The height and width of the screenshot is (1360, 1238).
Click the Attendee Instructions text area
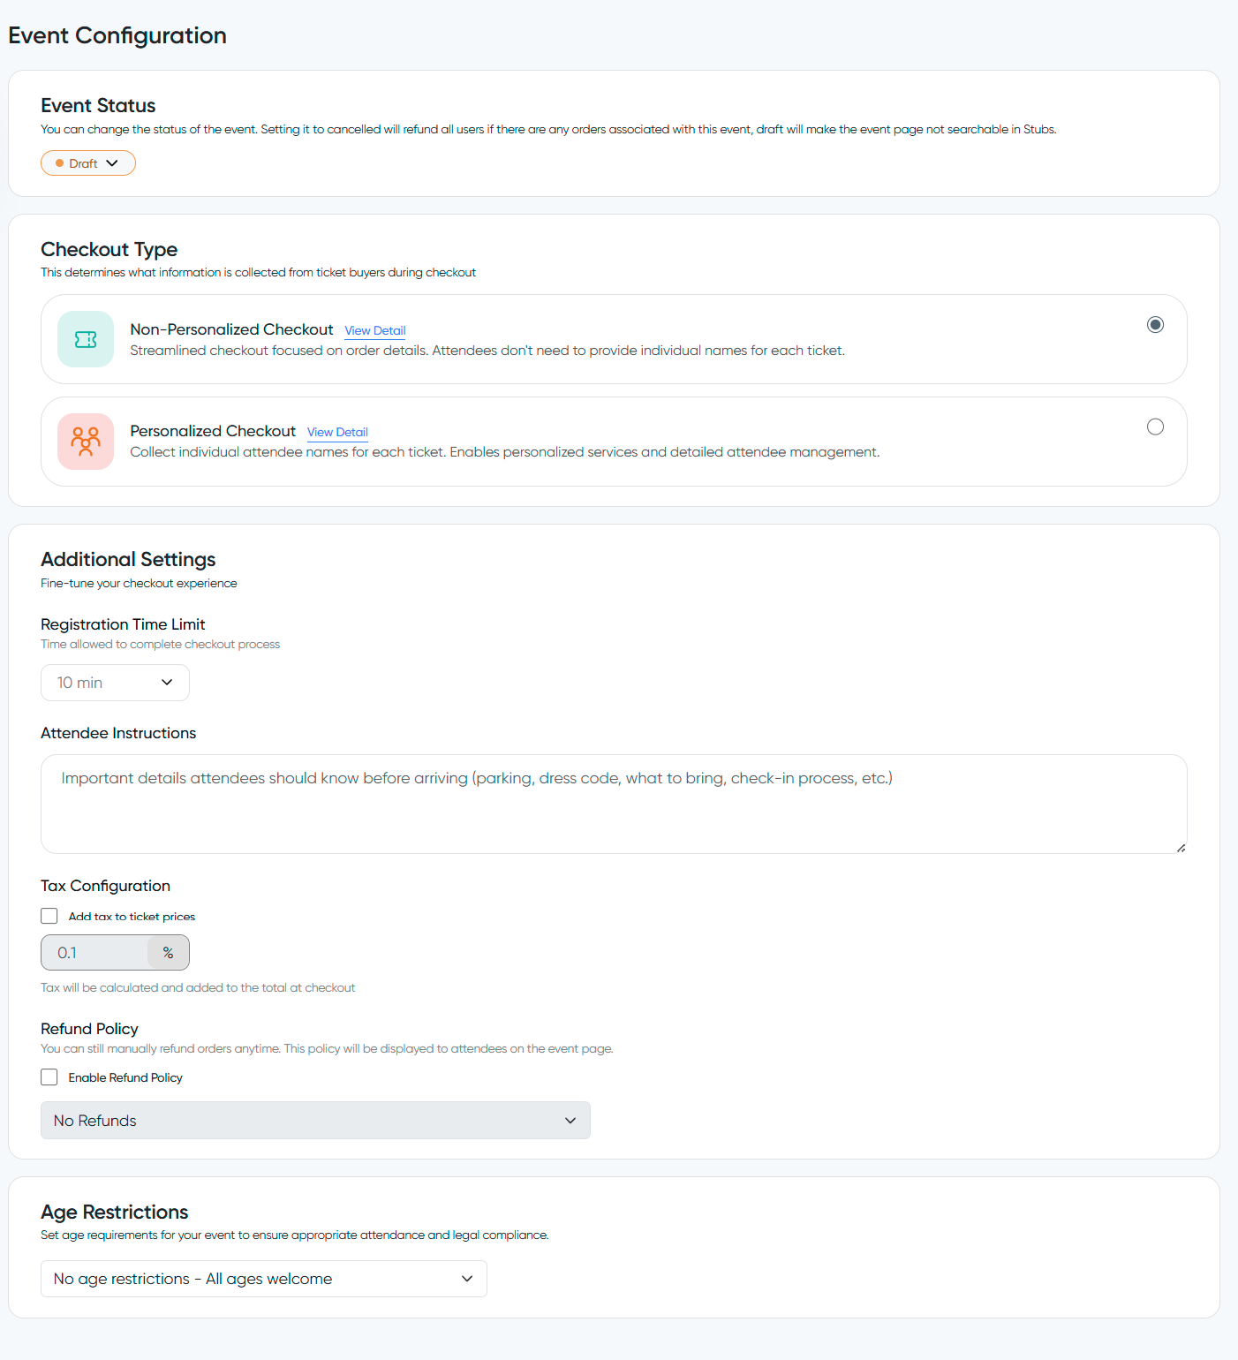(613, 804)
